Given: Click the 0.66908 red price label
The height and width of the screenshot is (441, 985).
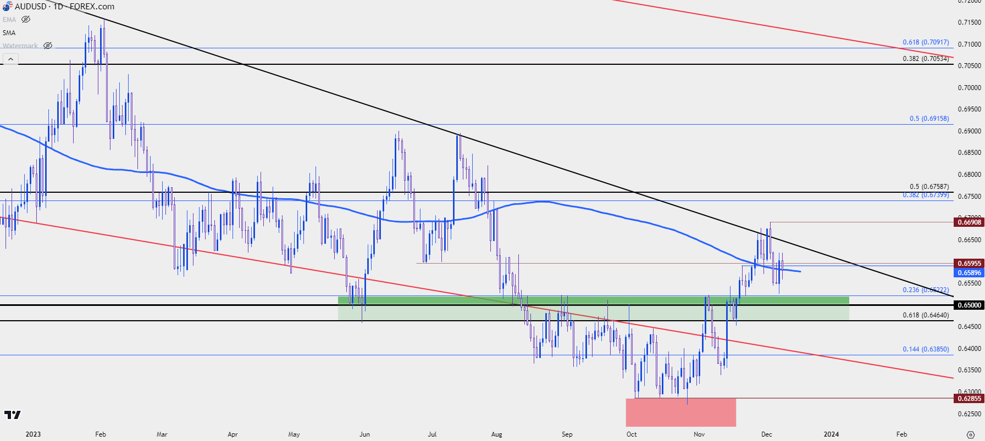Looking at the screenshot, I should (969, 222).
